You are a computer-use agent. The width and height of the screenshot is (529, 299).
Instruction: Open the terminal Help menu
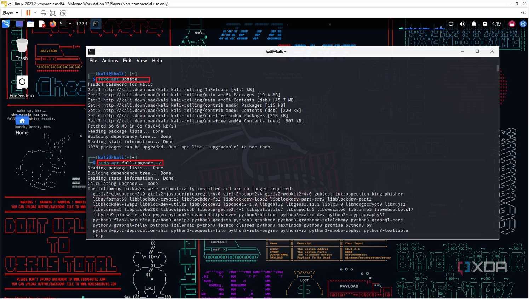tap(157, 61)
